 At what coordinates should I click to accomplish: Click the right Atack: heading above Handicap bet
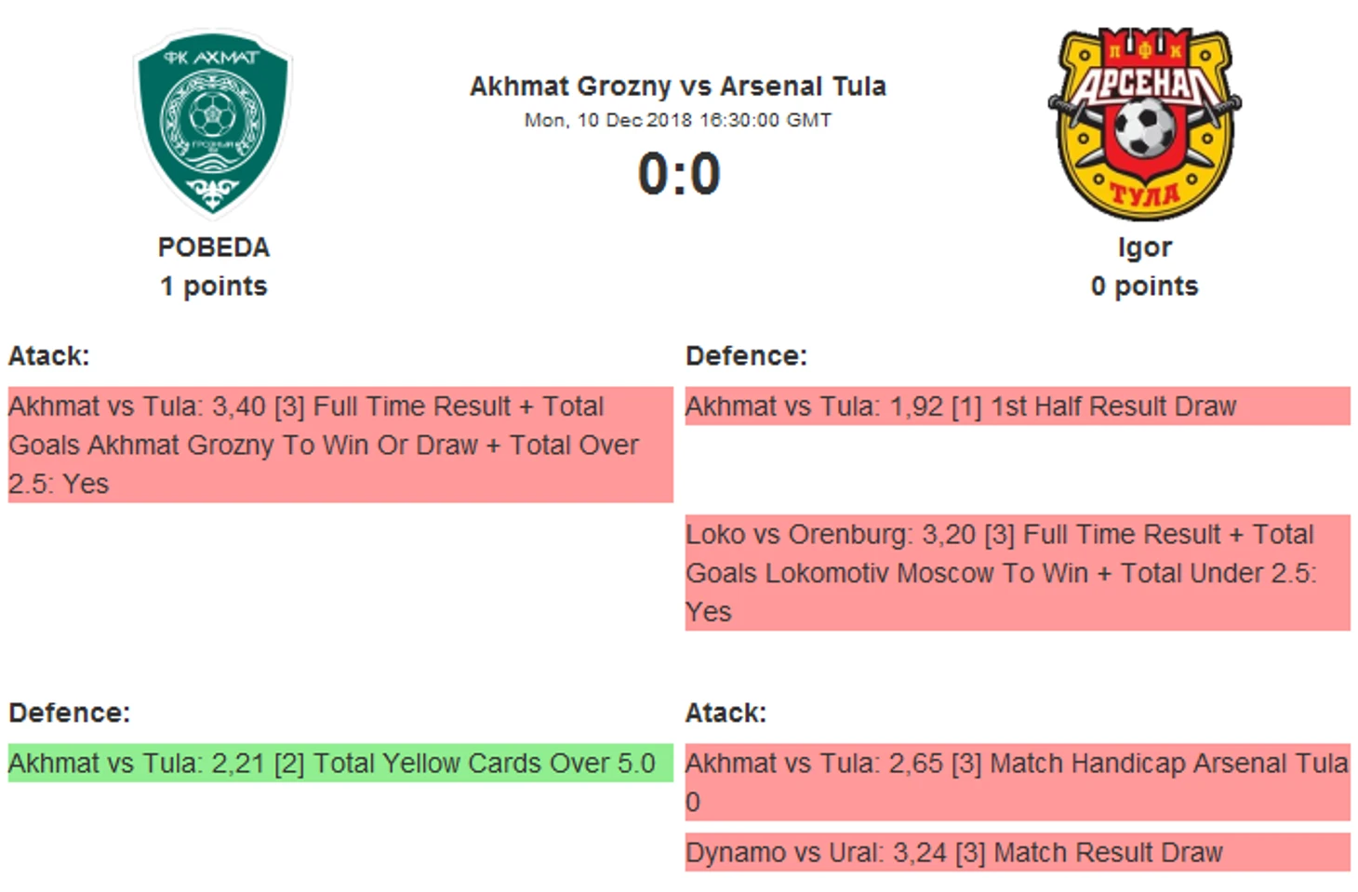726,712
